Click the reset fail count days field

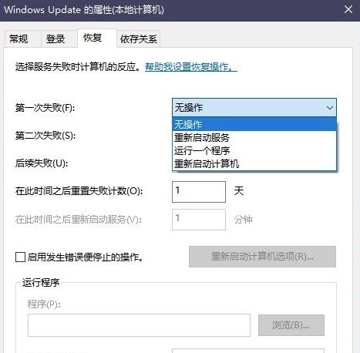point(199,192)
